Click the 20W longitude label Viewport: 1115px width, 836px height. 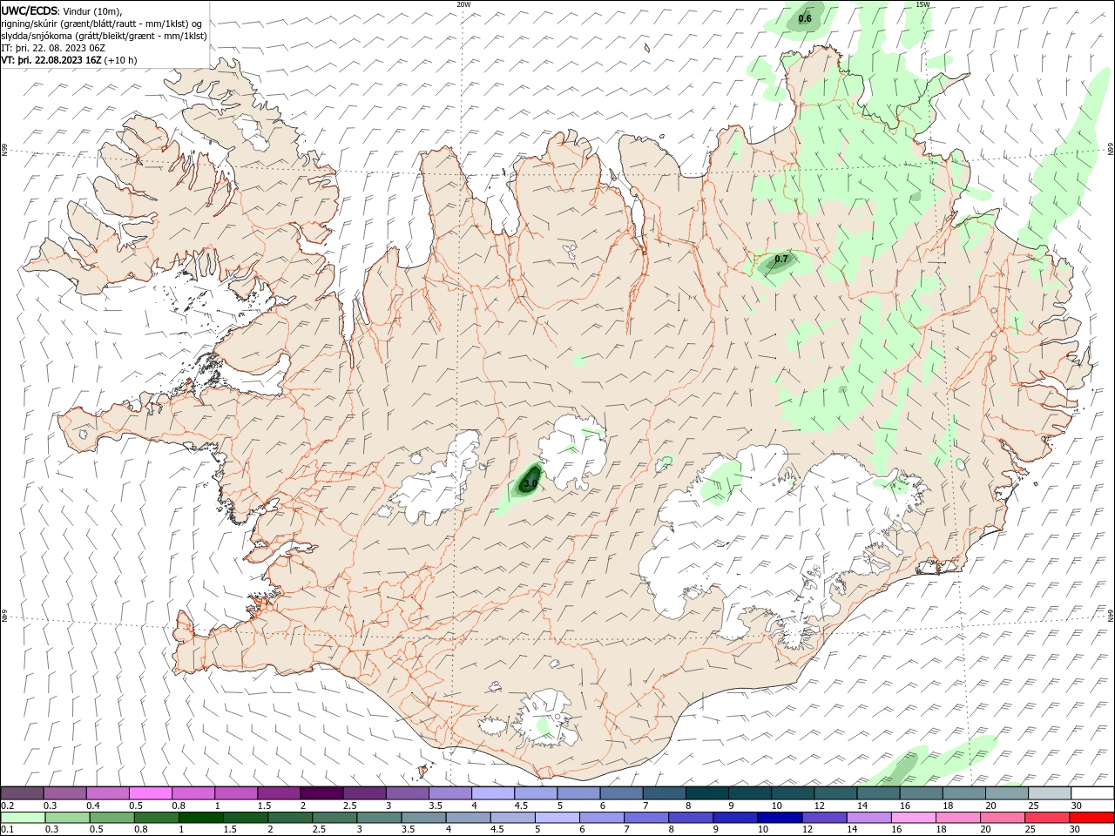click(x=463, y=4)
